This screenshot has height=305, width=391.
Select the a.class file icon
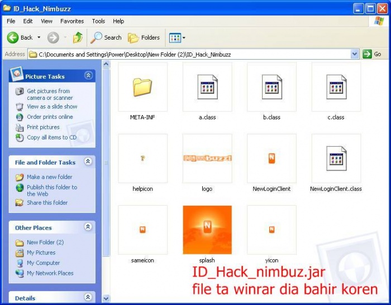coord(207,87)
